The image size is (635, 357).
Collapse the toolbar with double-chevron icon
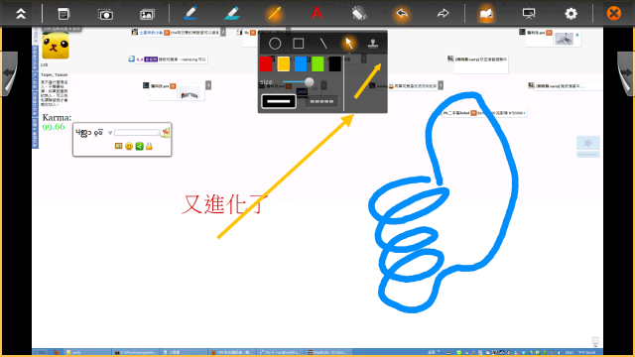(21, 13)
